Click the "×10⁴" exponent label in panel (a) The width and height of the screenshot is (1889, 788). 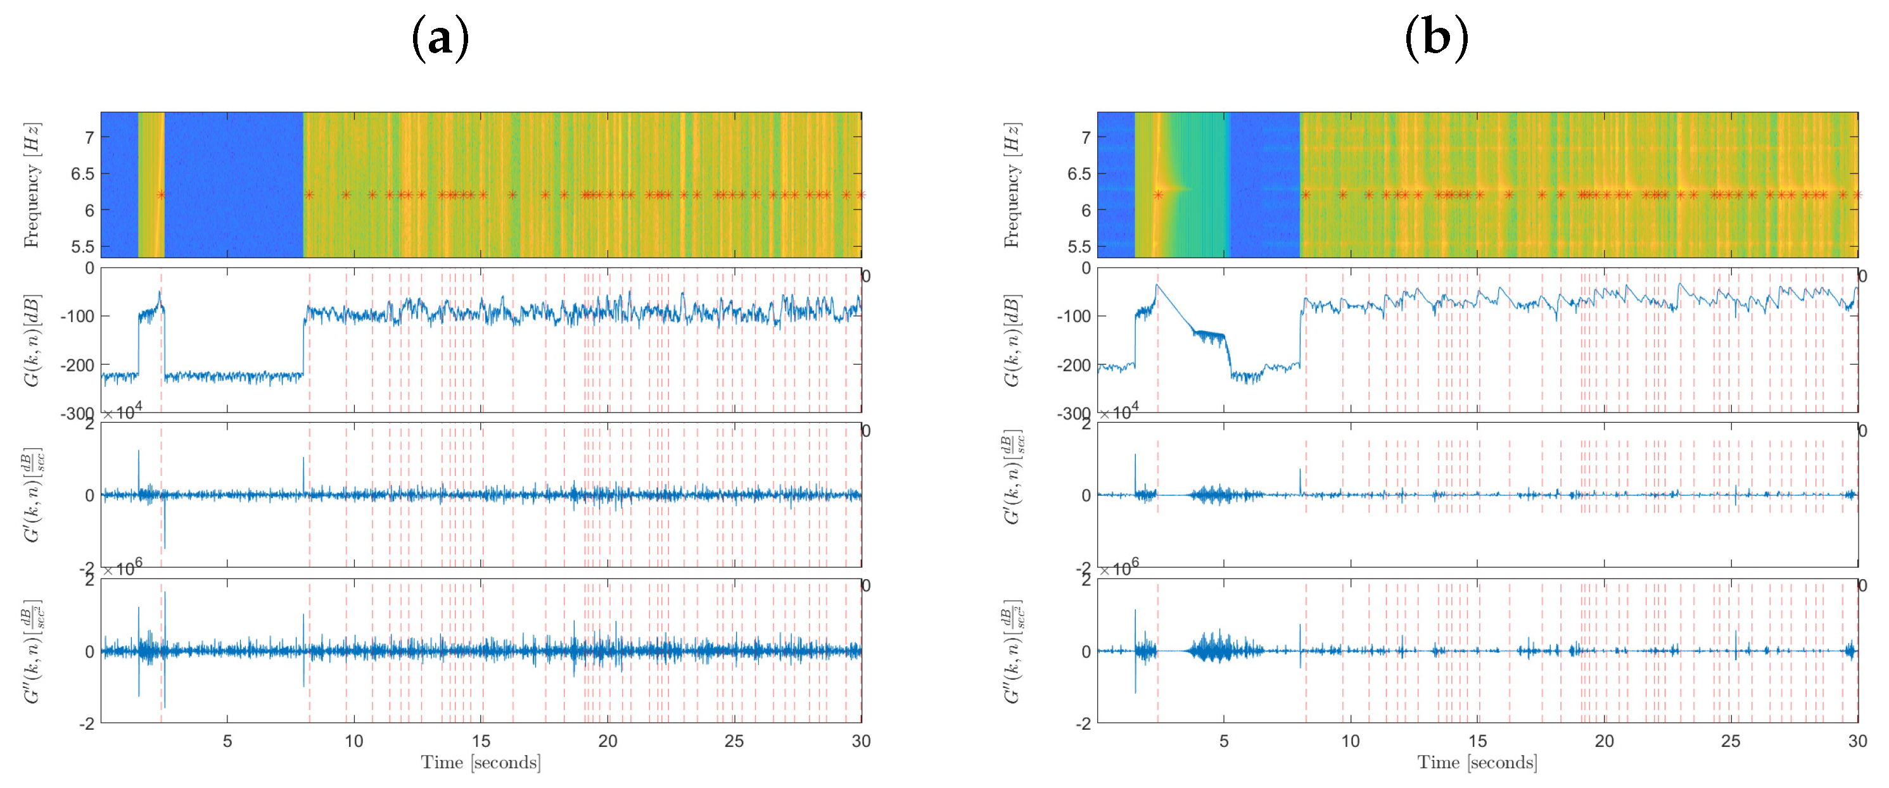pyautogui.click(x=122, y=413)
